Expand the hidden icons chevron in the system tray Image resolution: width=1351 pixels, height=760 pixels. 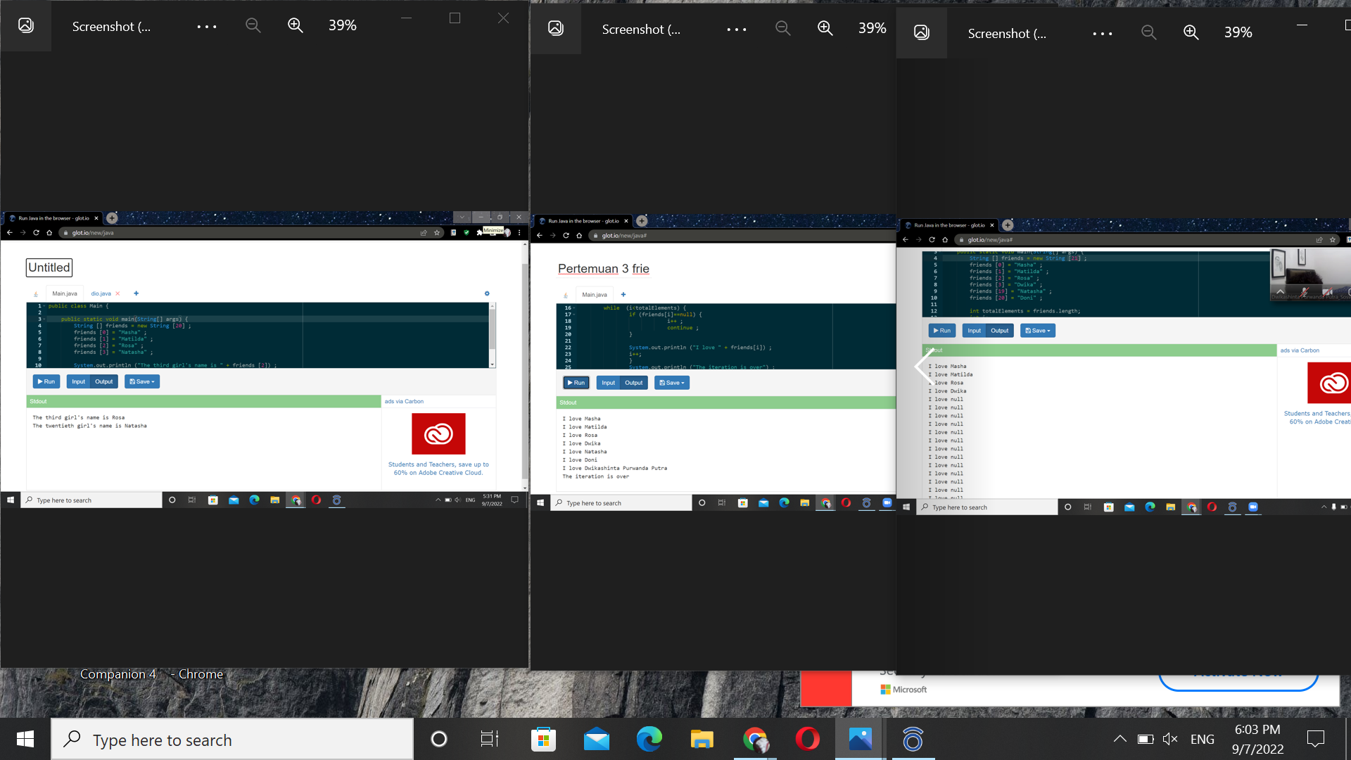(x=1120, y=739)
